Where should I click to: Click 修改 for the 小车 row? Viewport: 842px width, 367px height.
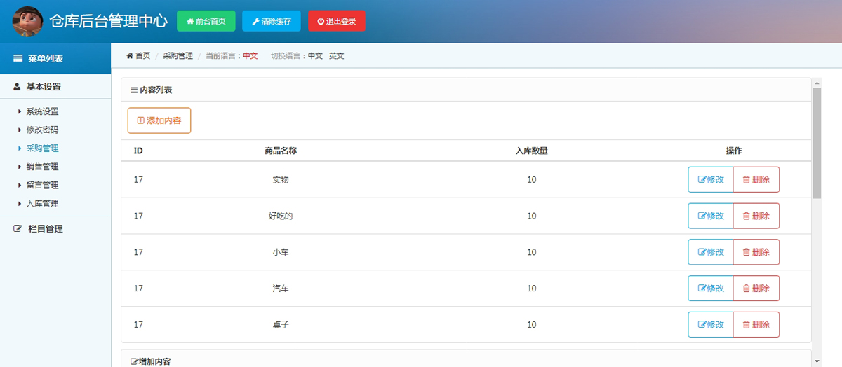click(x=710, y=252)
